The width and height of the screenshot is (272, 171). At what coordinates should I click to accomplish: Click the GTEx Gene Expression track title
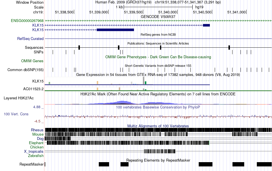tap(158, 75)
